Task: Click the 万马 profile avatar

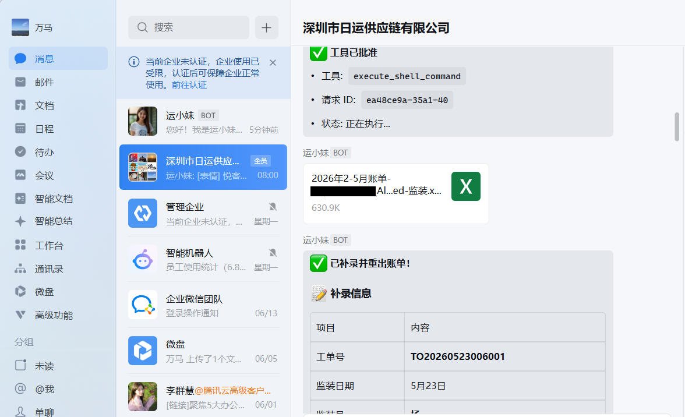Action: (x=20, y=27)
